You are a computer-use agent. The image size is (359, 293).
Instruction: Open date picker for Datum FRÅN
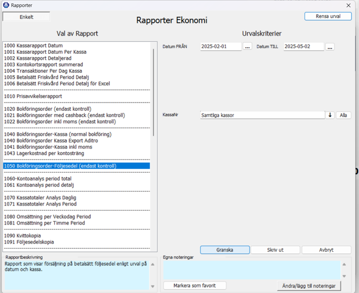(x=247, y=47)
